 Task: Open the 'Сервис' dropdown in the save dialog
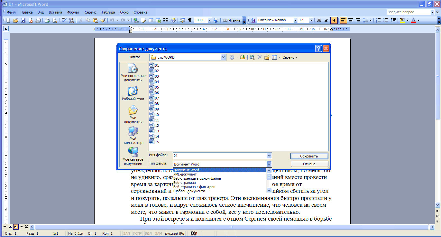289,57
